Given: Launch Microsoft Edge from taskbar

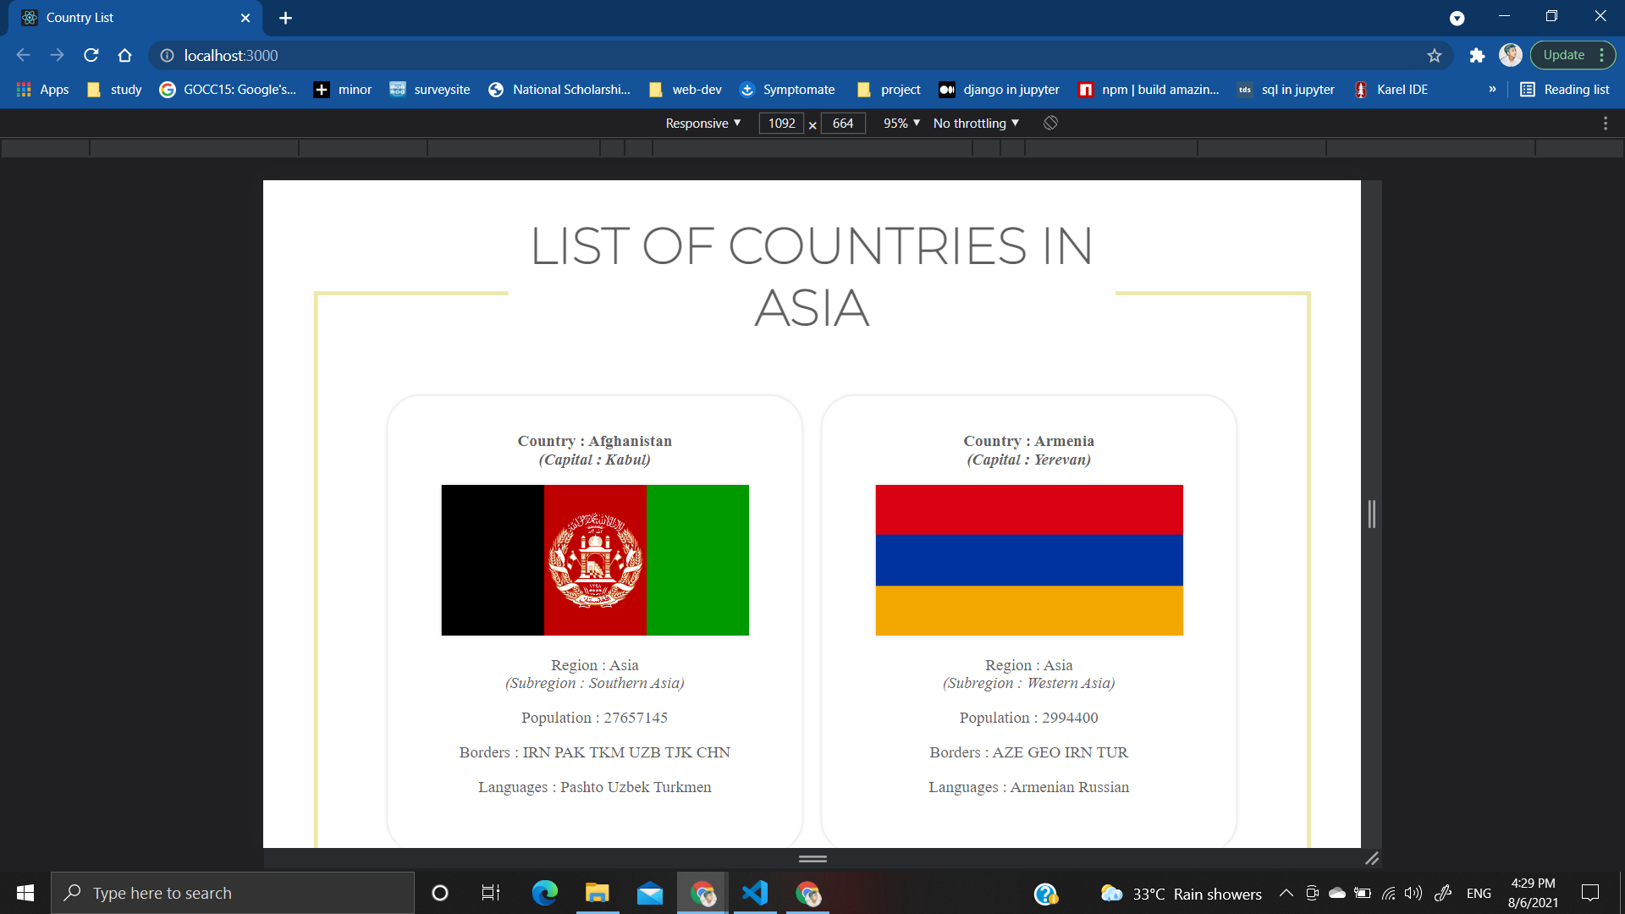Looking at the screenshot, I should point(544,893).
